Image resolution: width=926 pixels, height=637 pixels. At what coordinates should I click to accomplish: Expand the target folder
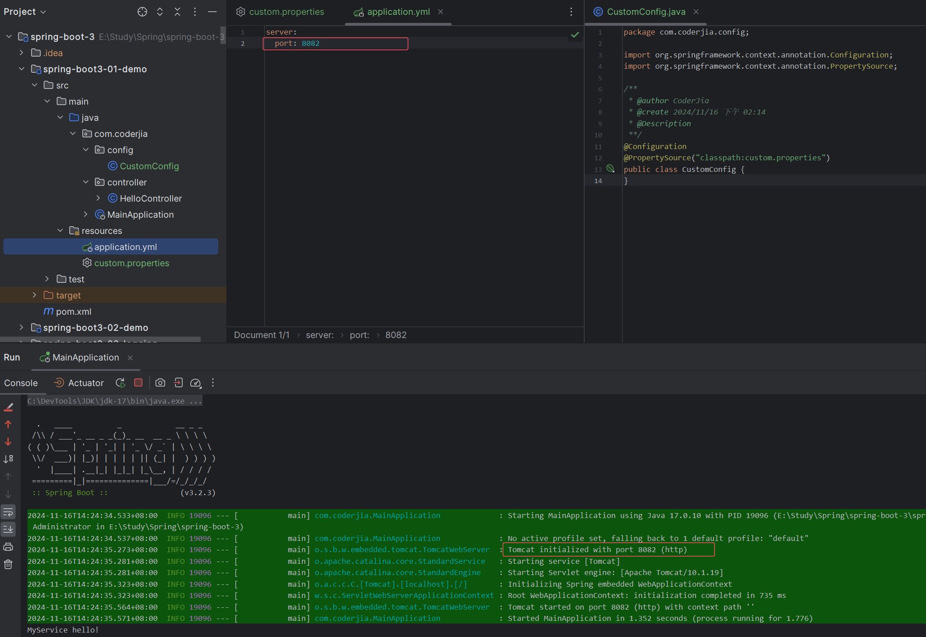35,295
